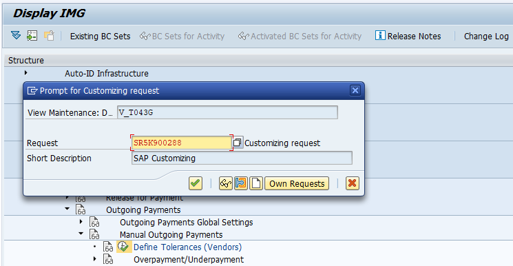Click documentation icon for Overpayment/Underpayment
The height and width of the screenshot is (266, 513).
click(x=108, y=259)
